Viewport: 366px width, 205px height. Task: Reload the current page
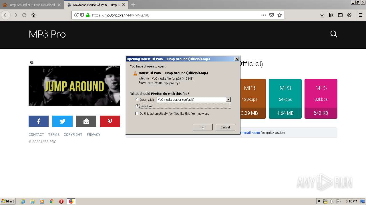tap(24, 15)
